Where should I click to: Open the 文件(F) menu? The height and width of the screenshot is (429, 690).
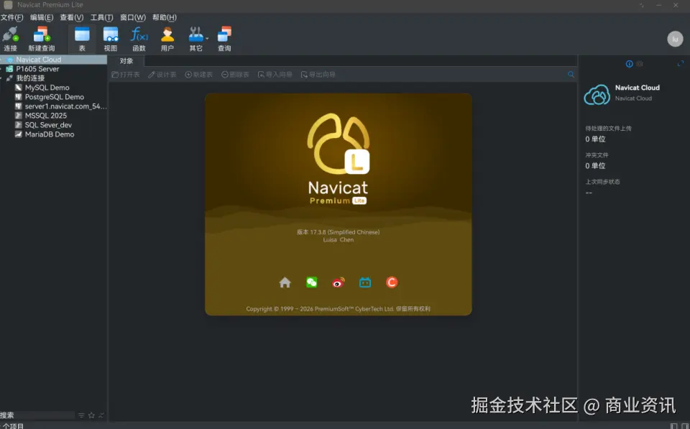tap(11, 17)
